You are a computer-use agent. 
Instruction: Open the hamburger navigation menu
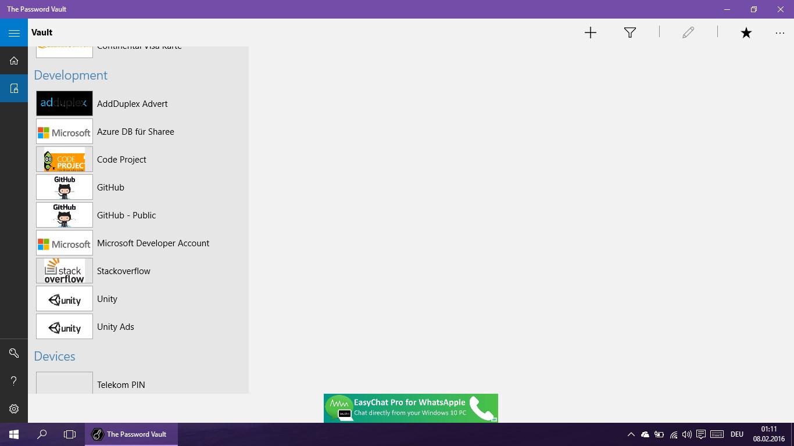point(14,33)
